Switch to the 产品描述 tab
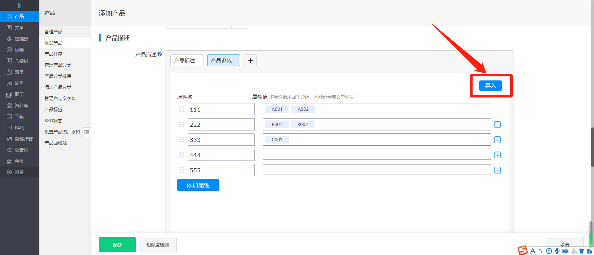 click(187, 60)
